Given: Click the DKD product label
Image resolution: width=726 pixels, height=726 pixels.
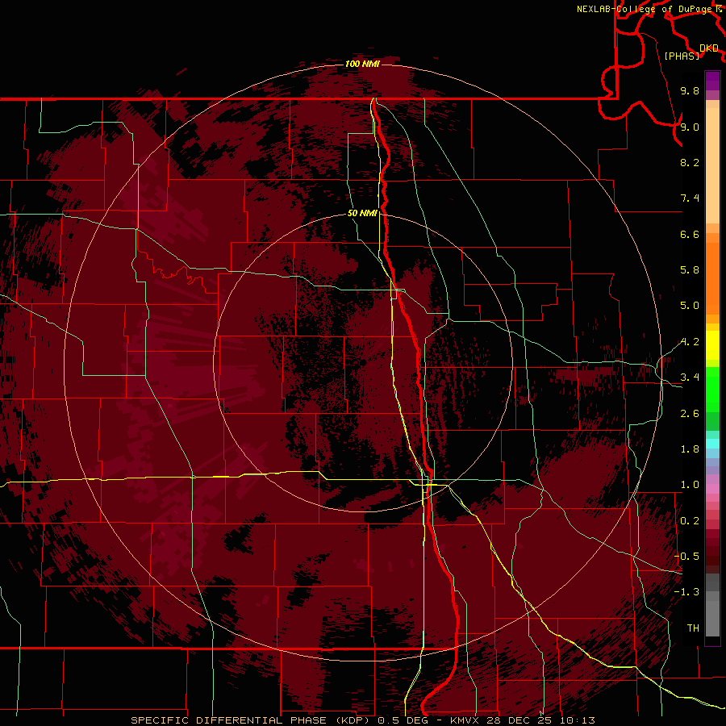Looking at the screenshot, I should tap(708, 48).
